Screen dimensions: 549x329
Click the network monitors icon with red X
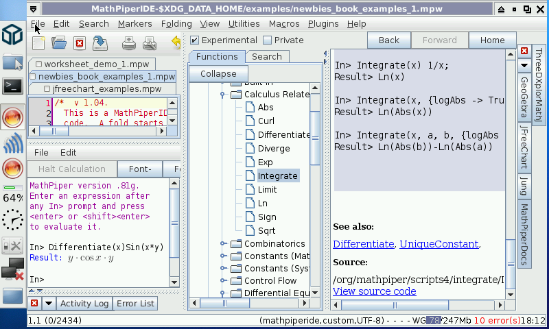12,269
